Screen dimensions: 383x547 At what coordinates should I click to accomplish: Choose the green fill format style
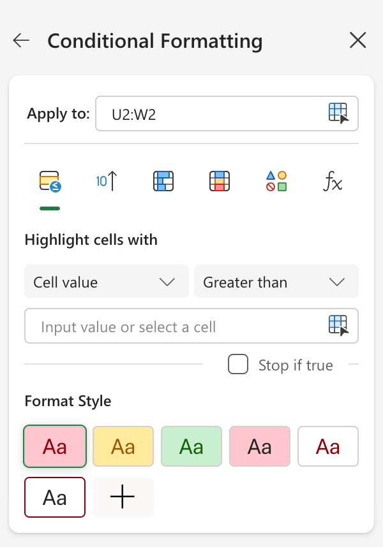[191, 446]
